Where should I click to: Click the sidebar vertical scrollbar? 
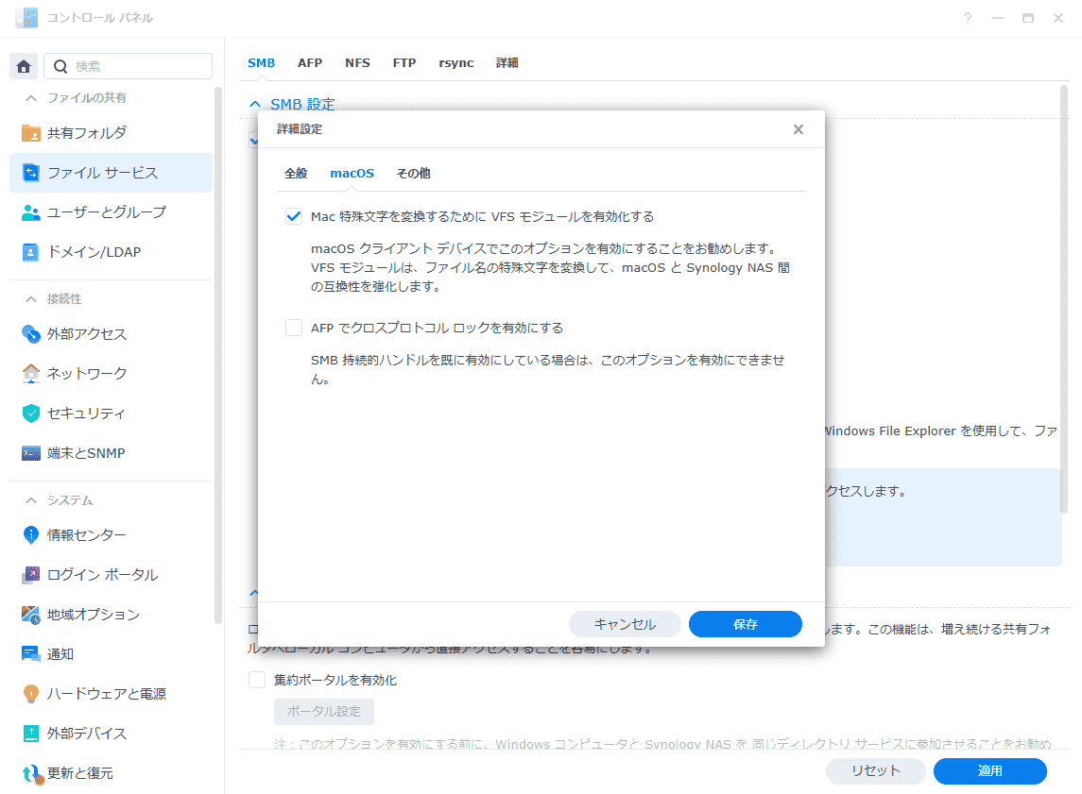tap(218, 355)
